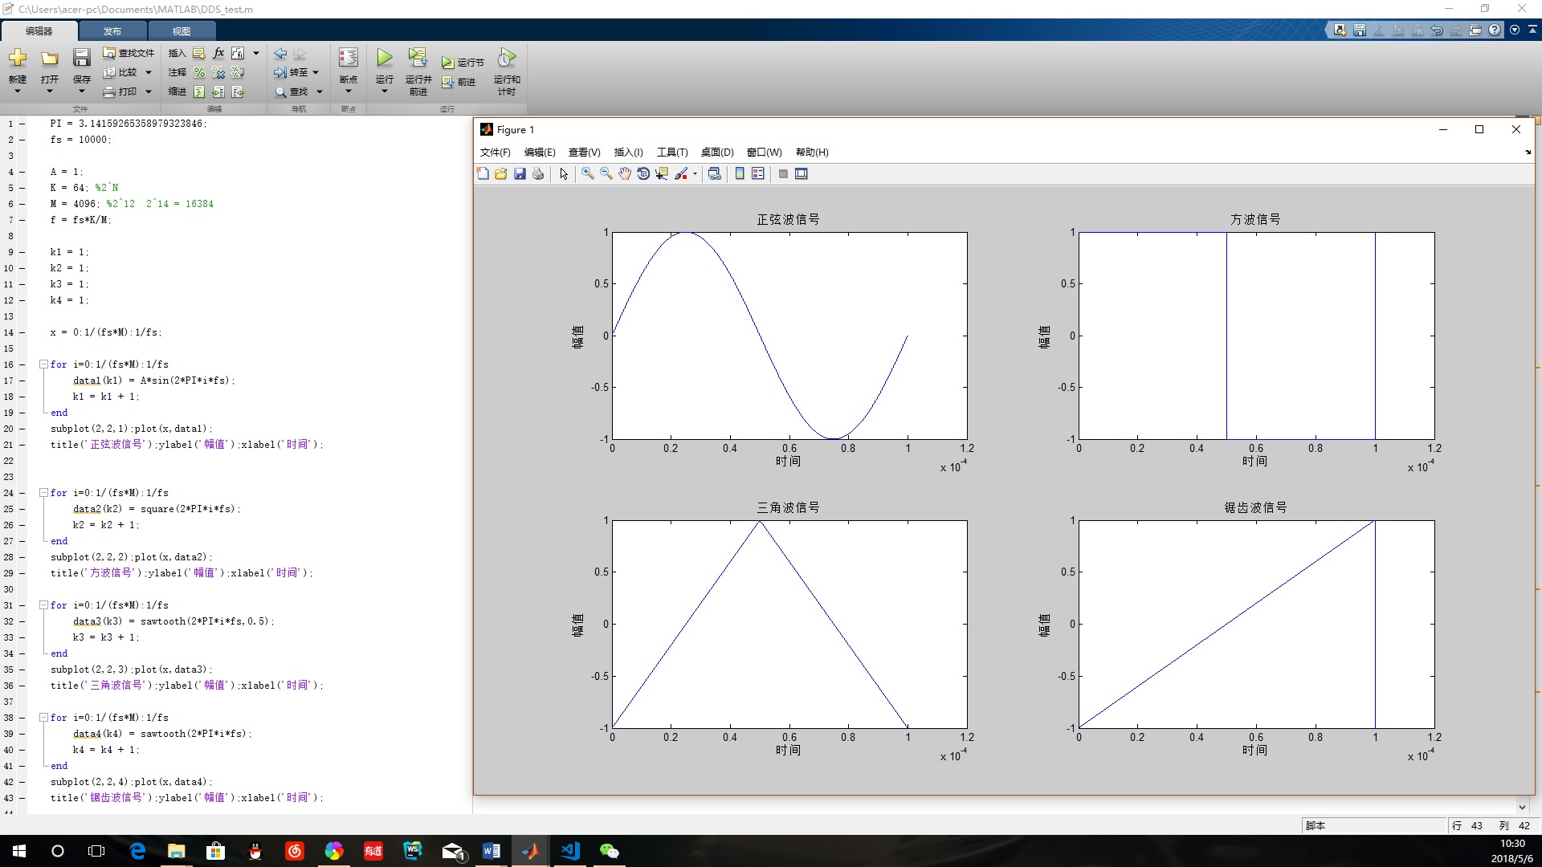
Task: Open the 工具(T) menu in the Figure window
Action: 671,153
